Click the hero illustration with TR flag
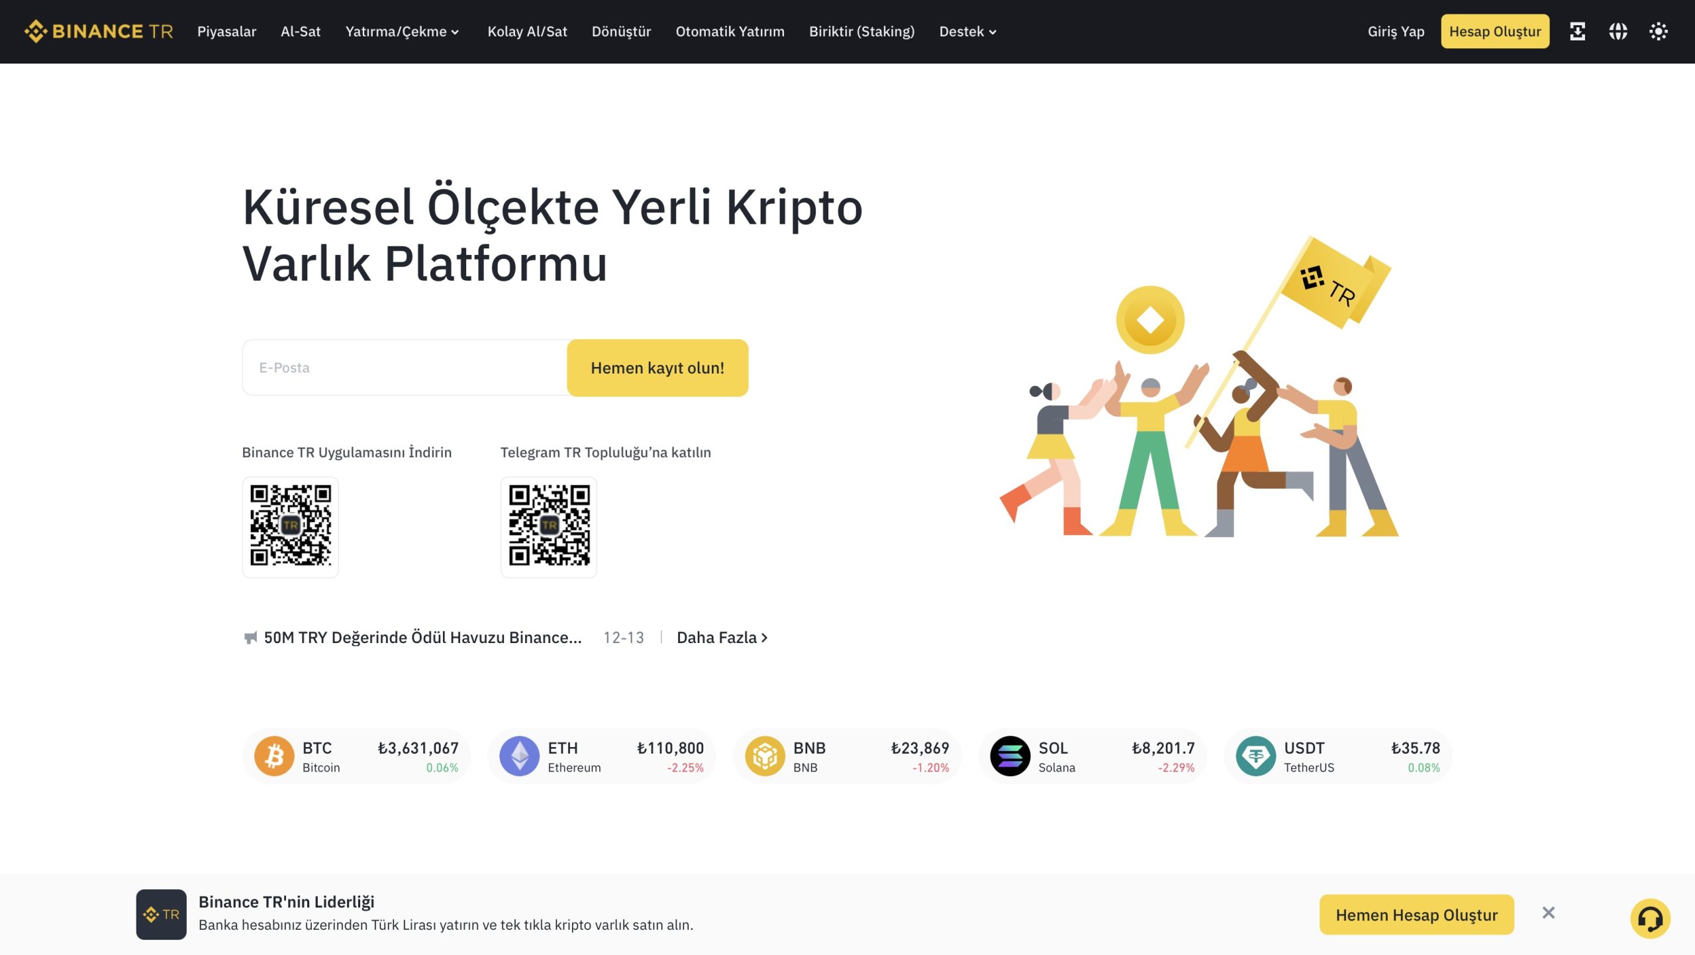Image resolution: width=1695 pixels, height=955 pixels. (x=1198, y=386)
